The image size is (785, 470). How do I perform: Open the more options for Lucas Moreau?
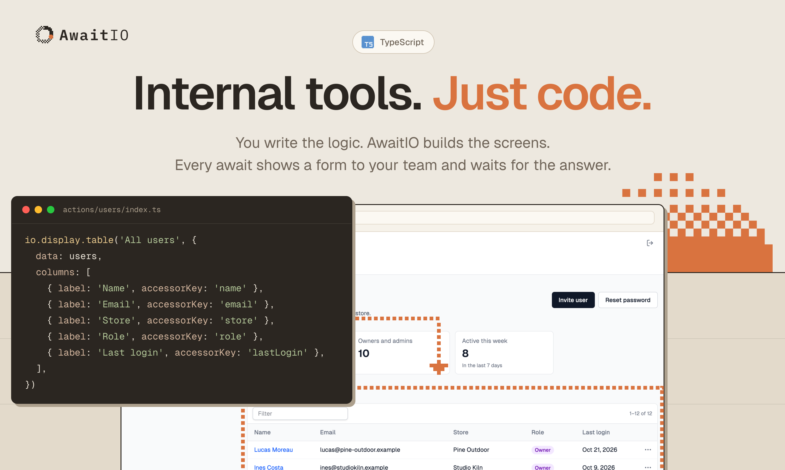(x=648, y=450)
